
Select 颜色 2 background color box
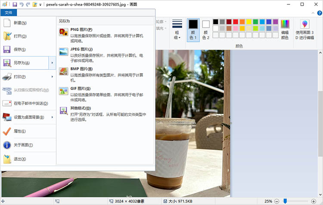coord(205,30)
